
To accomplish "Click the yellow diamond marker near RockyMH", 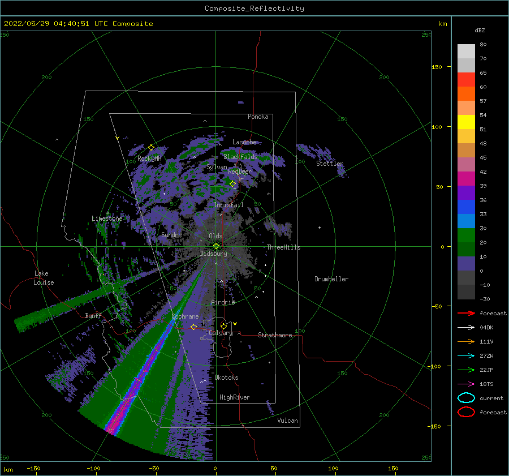I will tap(151, 148).
